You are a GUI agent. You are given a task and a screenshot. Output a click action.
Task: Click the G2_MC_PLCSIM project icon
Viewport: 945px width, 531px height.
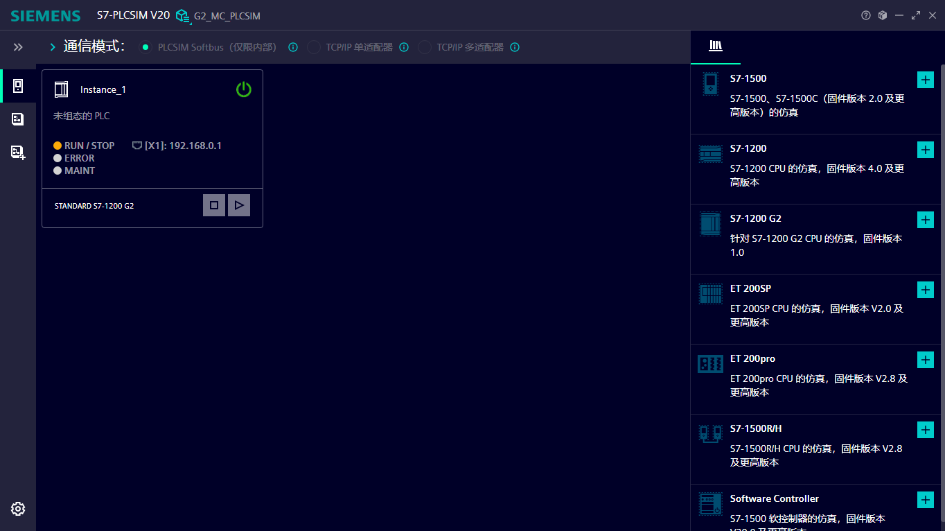(x=182, y=15)
